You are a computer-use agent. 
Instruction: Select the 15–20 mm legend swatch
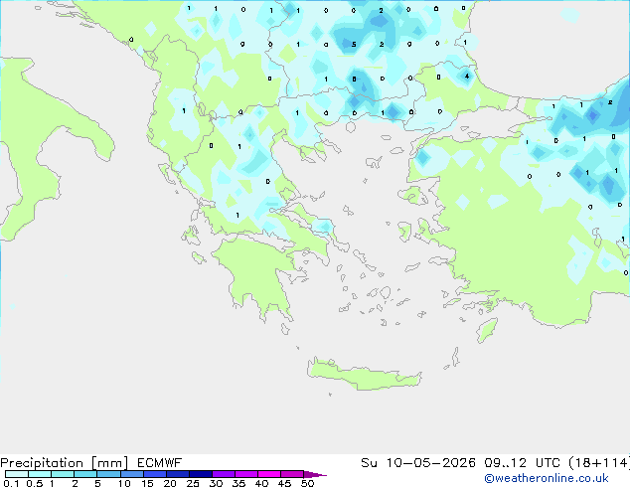pyautogui.click(x=155, y=474)
